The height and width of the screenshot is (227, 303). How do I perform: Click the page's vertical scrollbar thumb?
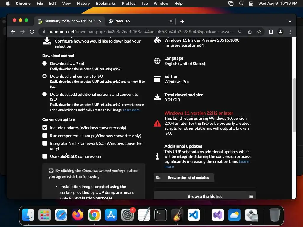click(294, 105)
